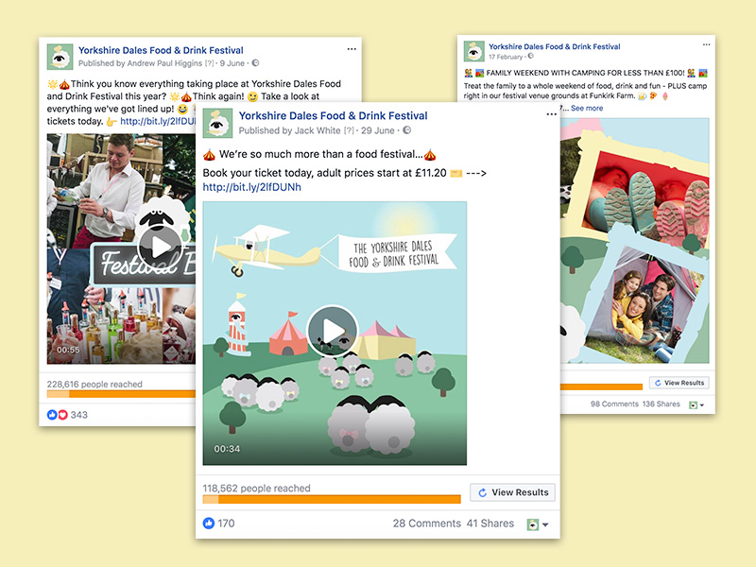Open the bit.ly link in the 29 June post

pos(251,187)
